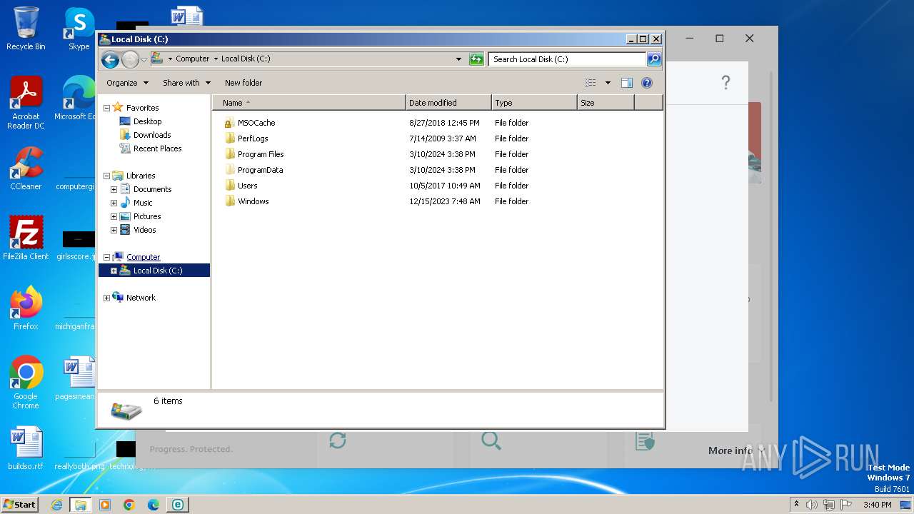Click the magnifier icon in background window
The height and width of the screenshot is (514, 914).
491,440
